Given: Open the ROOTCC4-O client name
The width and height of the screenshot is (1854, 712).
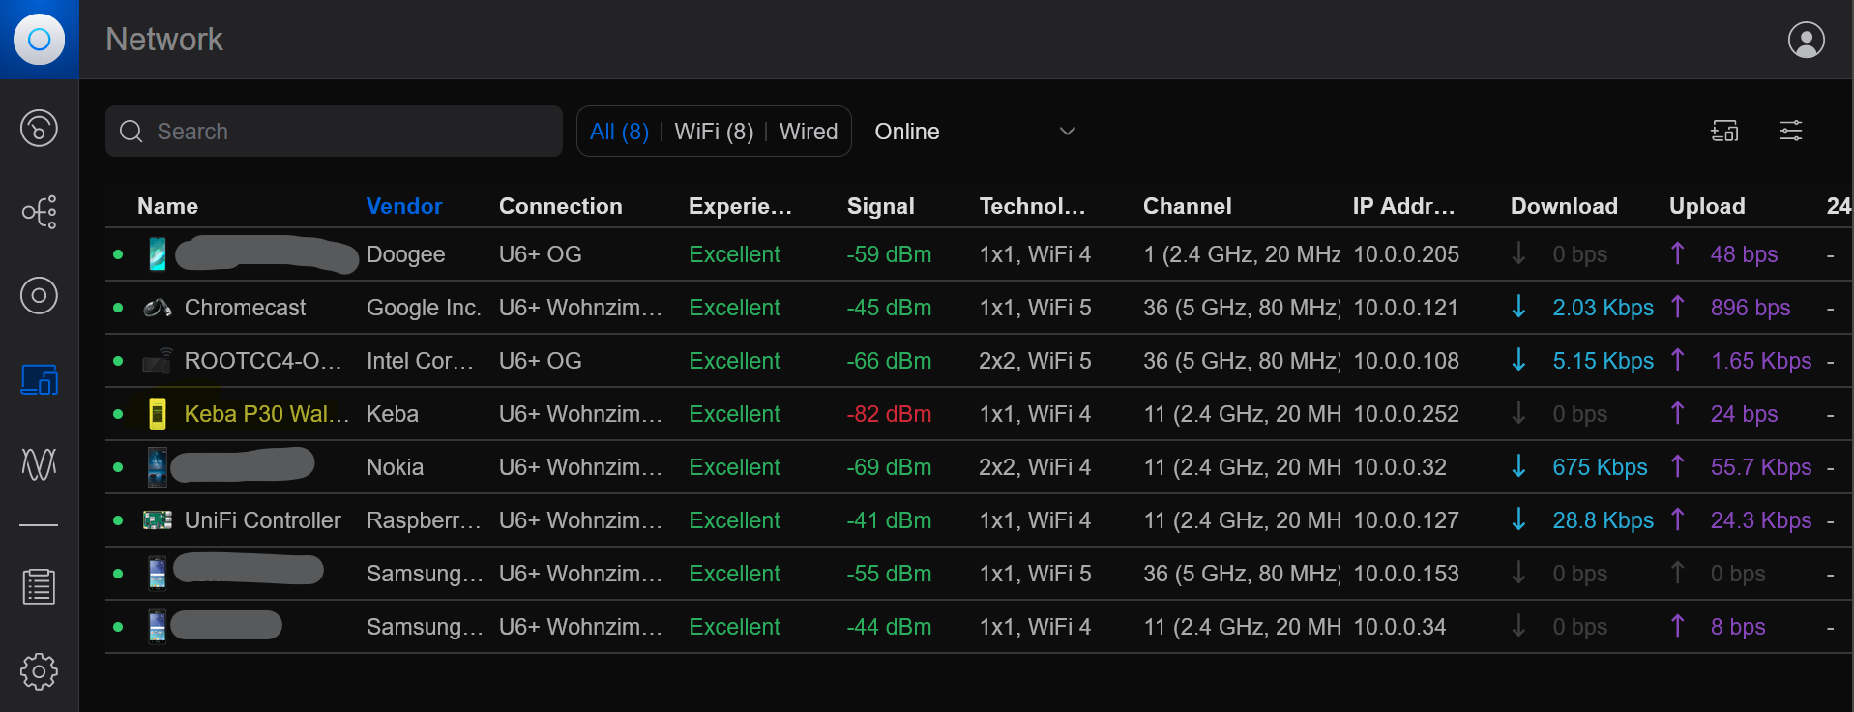Looking at the screenshot, I should point(263,361).
